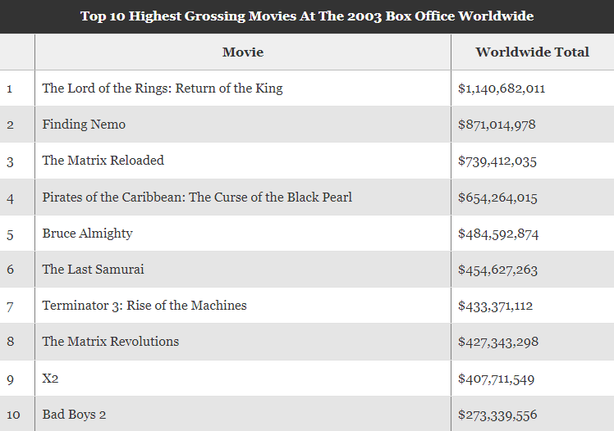Select the X2 movie cell
Screen dimensions: 614x431
pos(51,379)
